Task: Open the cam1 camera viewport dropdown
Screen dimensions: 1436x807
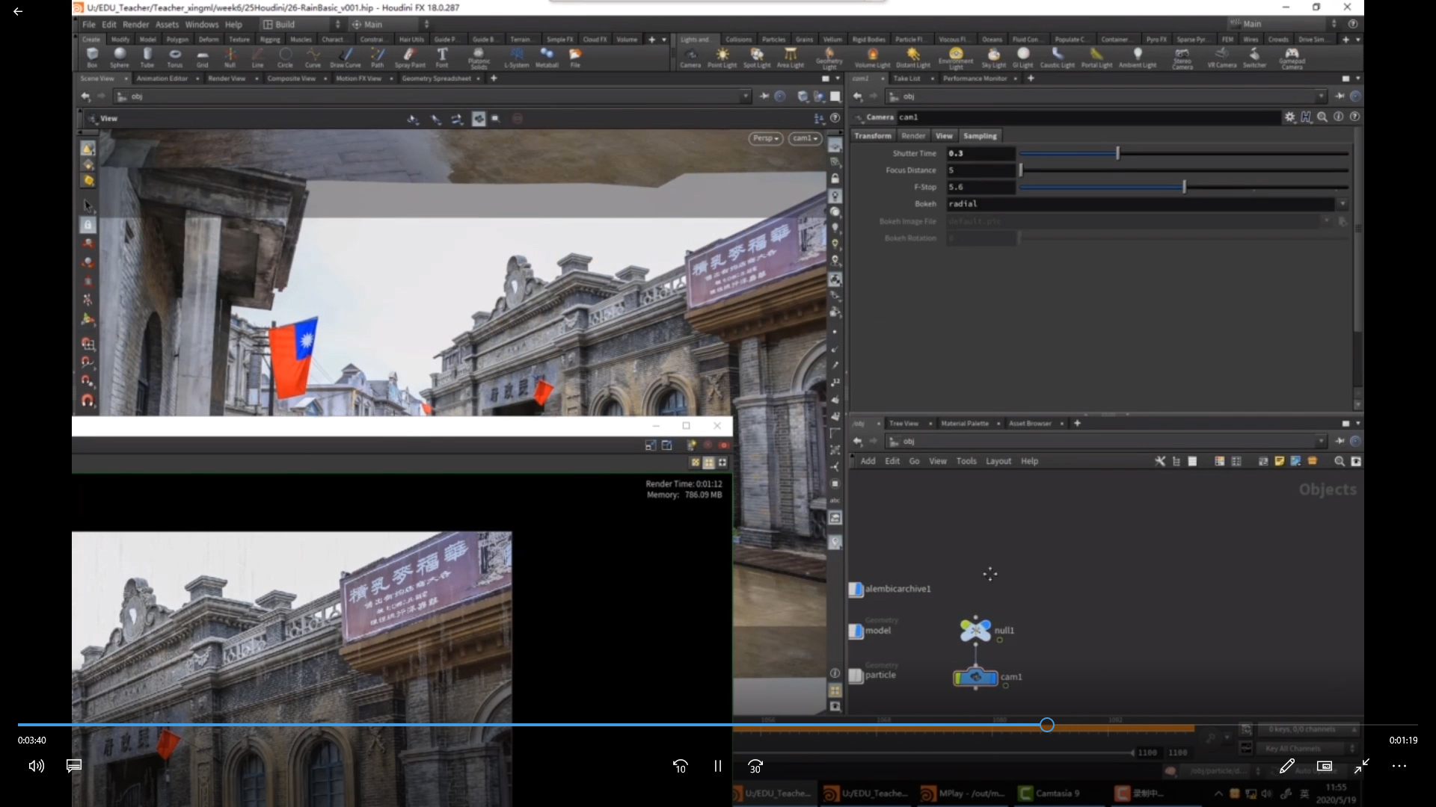Action: click(x=806, y=138)
